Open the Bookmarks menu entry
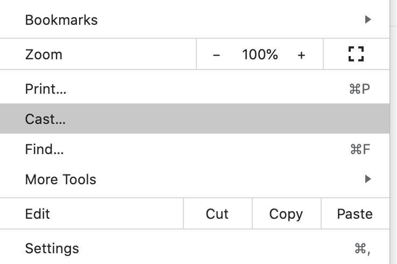Image resolution: width=397 pixels, height=264 pixels. pos(61,20)
